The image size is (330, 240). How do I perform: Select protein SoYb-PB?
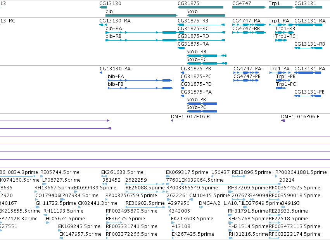[202, 104]
